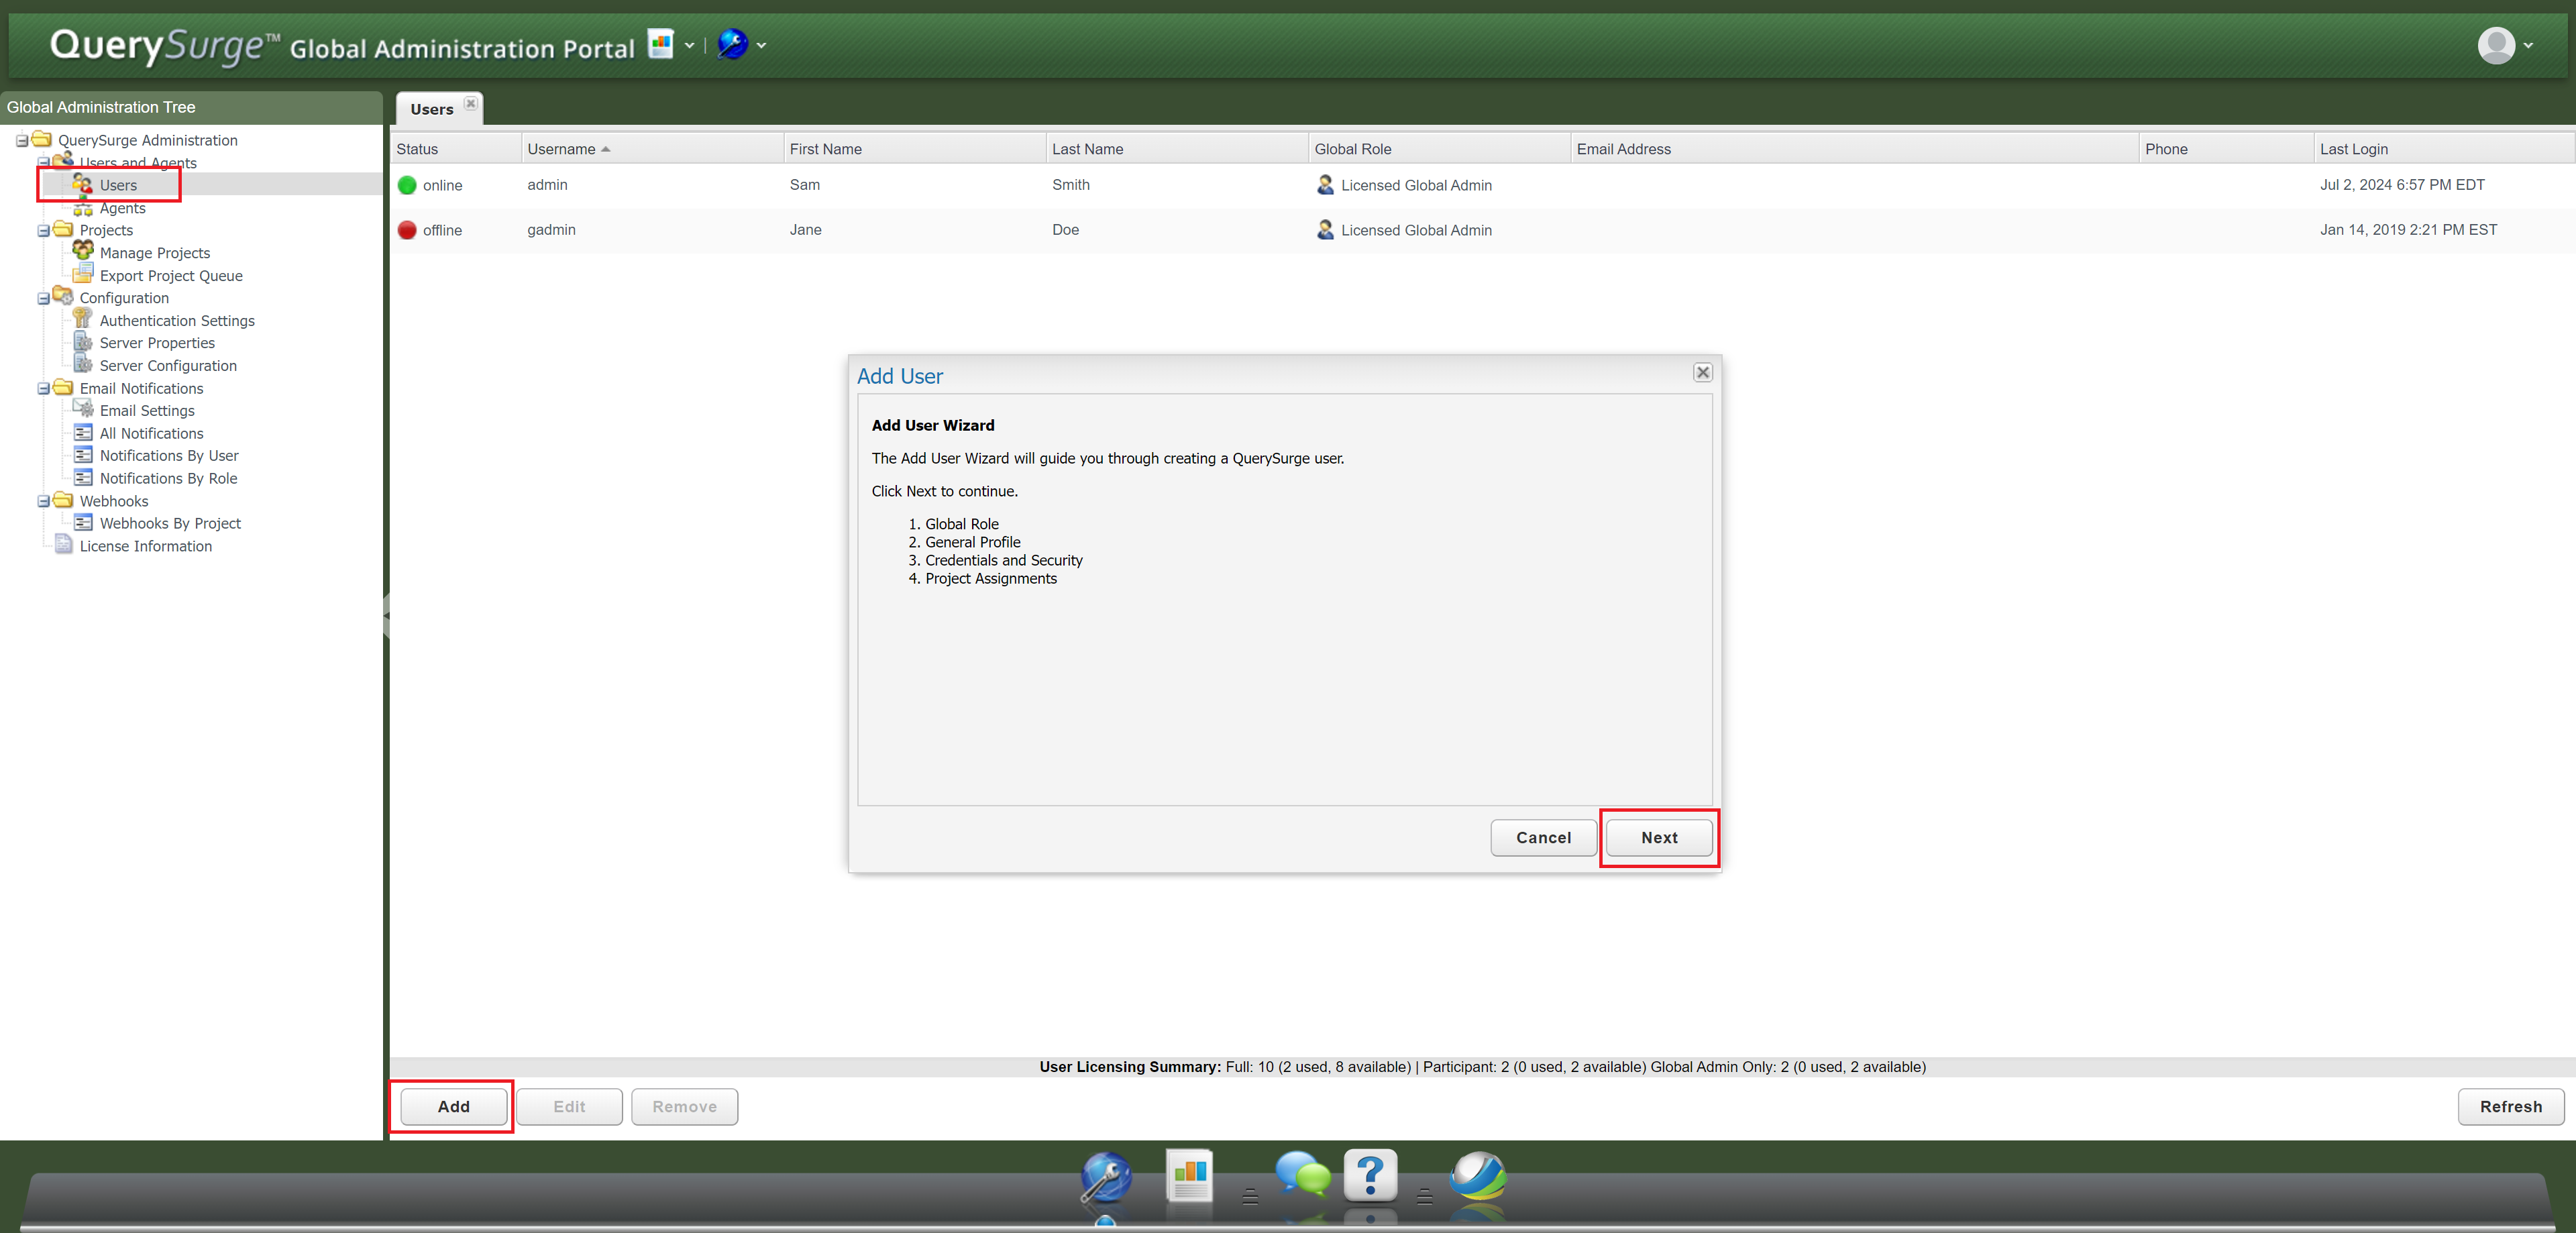Sort by the Username column header
2576x1233 pixels.
click(x=652, y=149)
